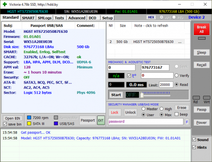Screen dimensions: 212x162
Task: Select device row 2 HGST HTS725050B7E630
Action: 146,42
